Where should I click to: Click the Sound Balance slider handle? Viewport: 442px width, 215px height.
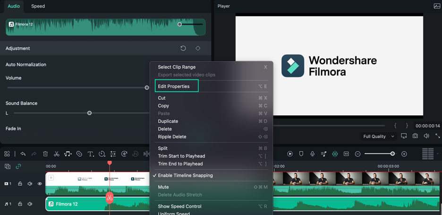click(89, 113)
